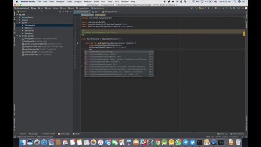The image size is (261, 147).
Task: Toggle the Gradle side panel tab
Action: coord(246,24)
